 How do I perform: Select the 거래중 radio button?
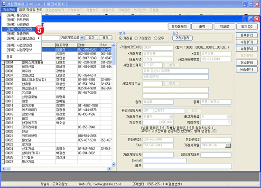121,38
